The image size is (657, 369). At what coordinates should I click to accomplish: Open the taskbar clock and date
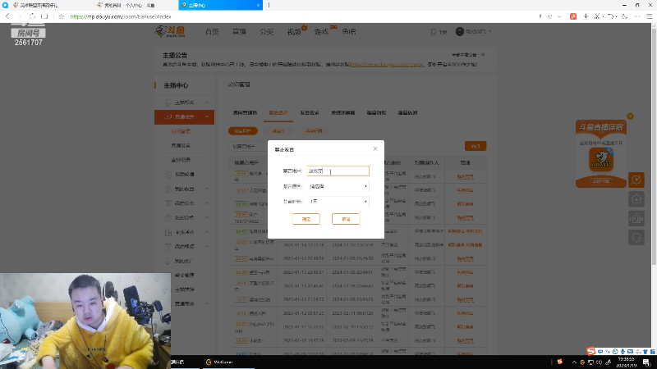[626, 362]
